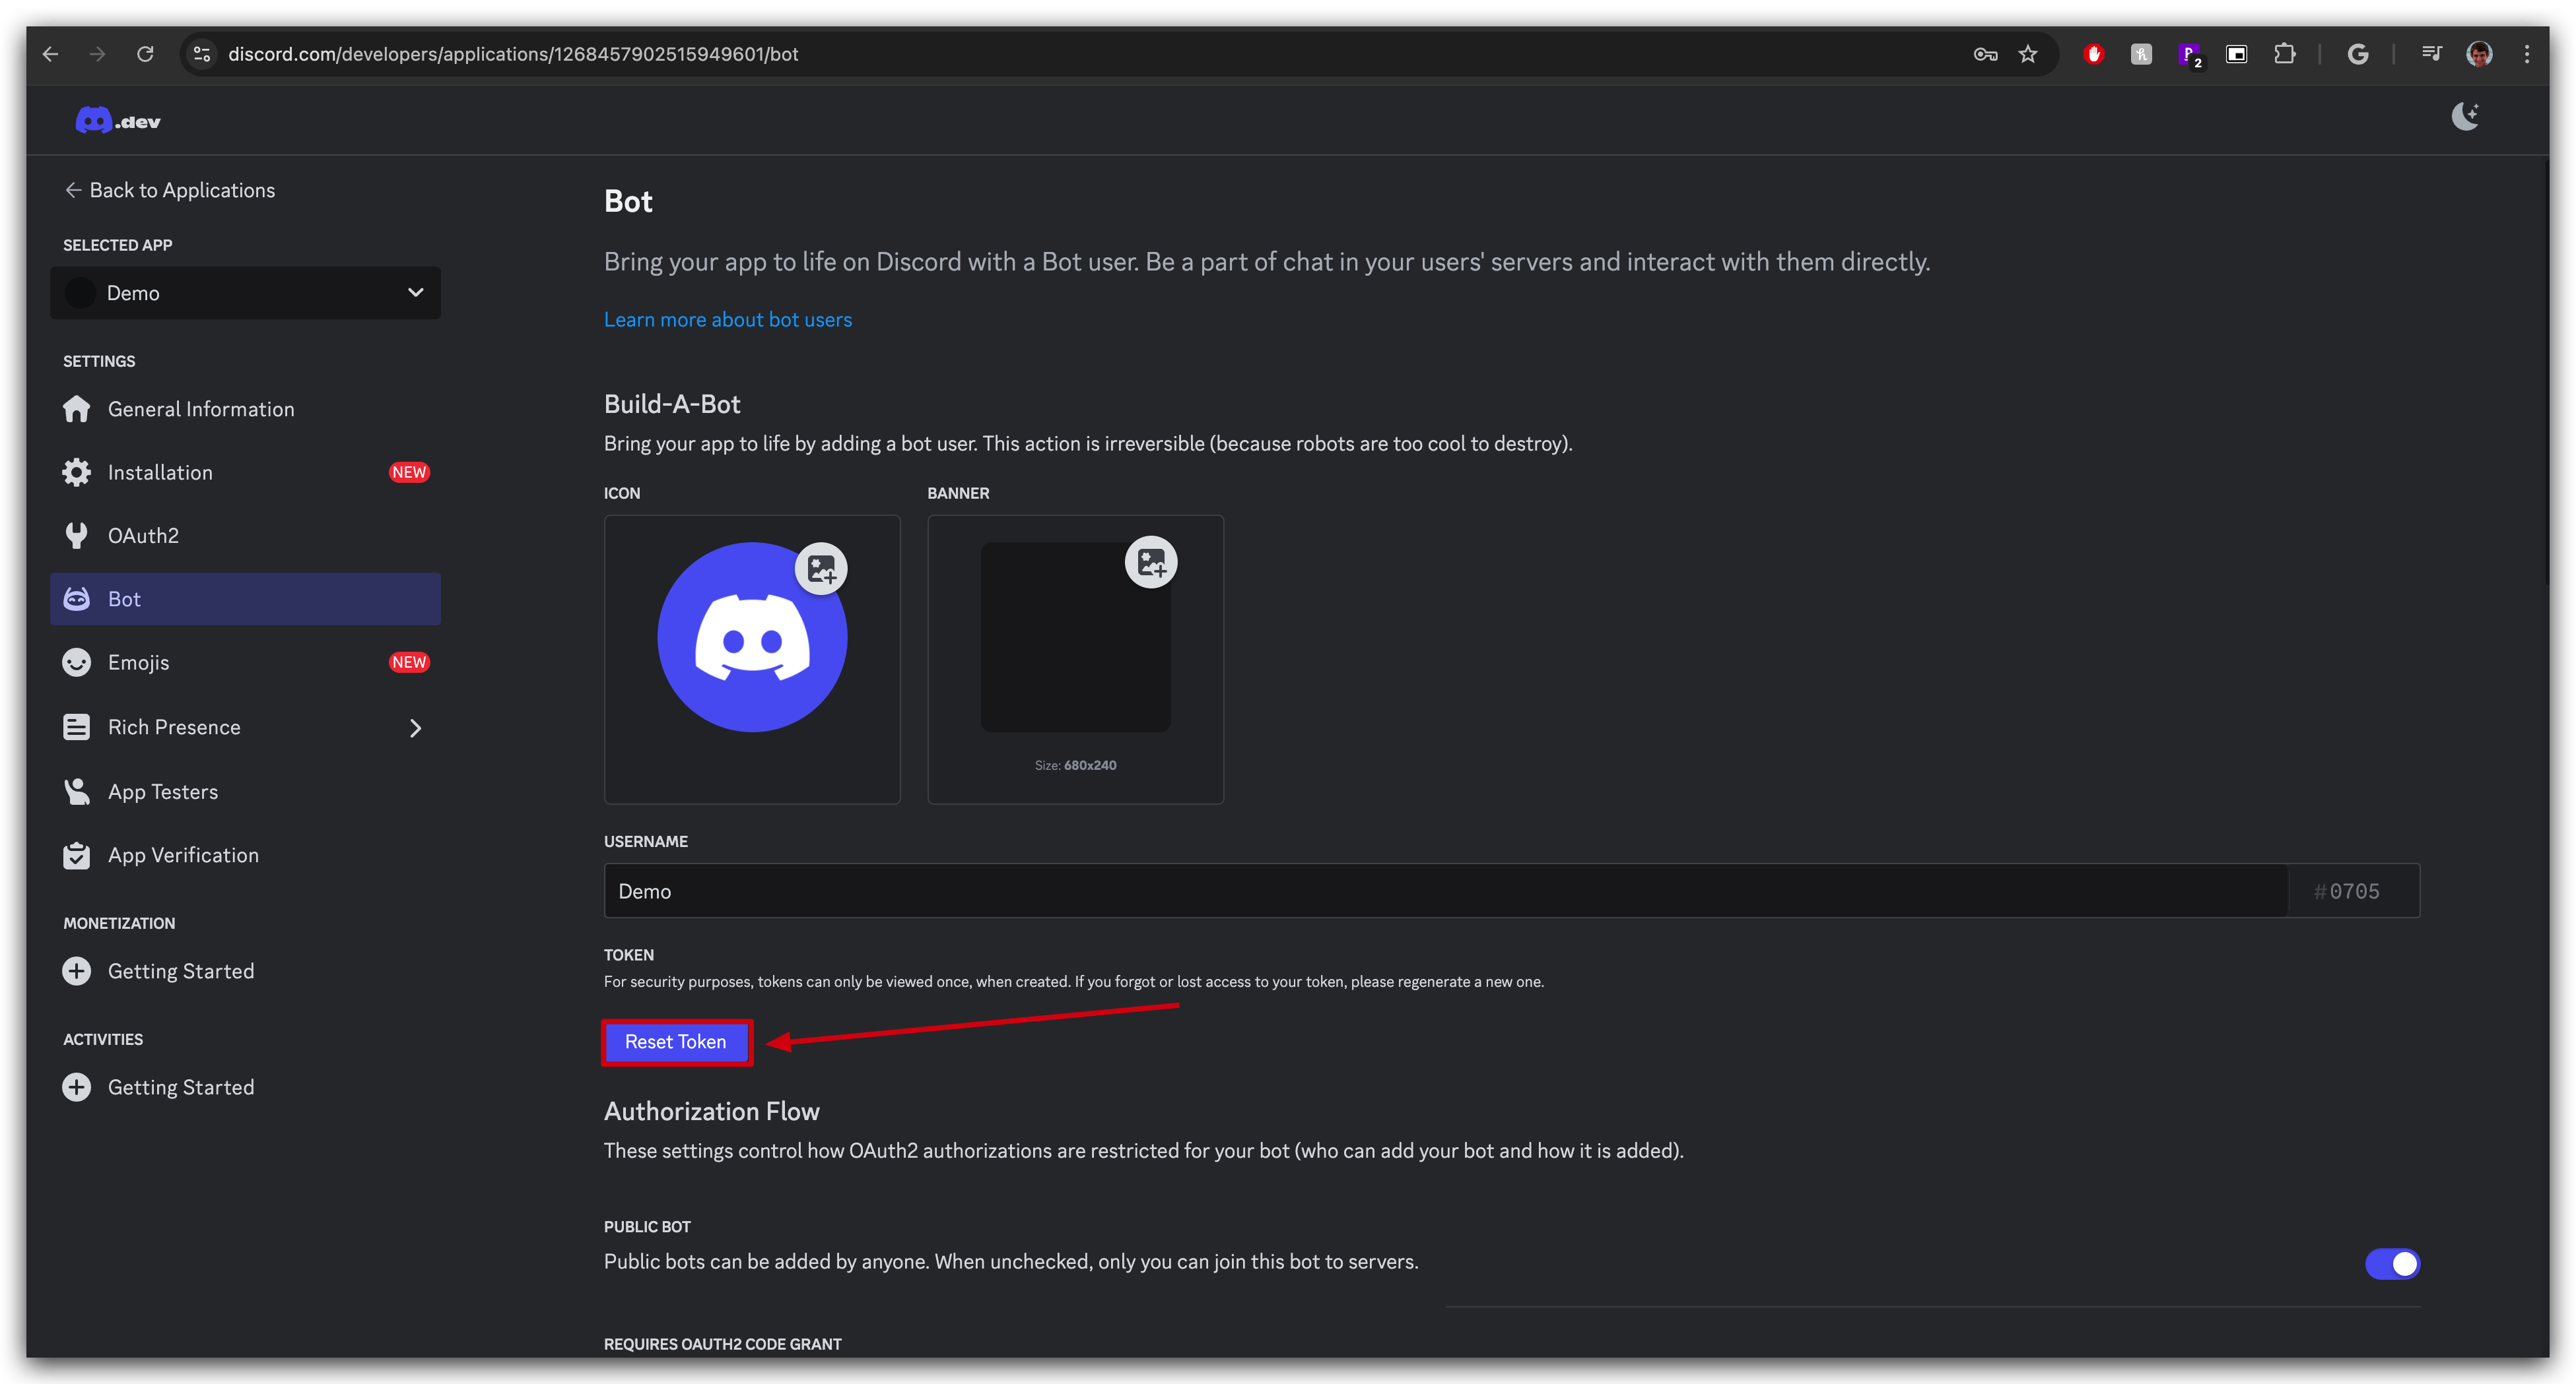The image size is (2576, 1384).
Task: Click the browser forward arrow
Action: [x=97, y=54]
